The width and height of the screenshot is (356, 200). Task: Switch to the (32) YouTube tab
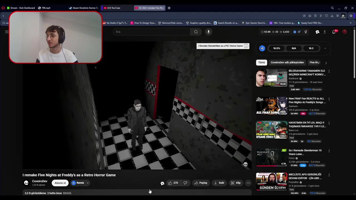[117, 8]
